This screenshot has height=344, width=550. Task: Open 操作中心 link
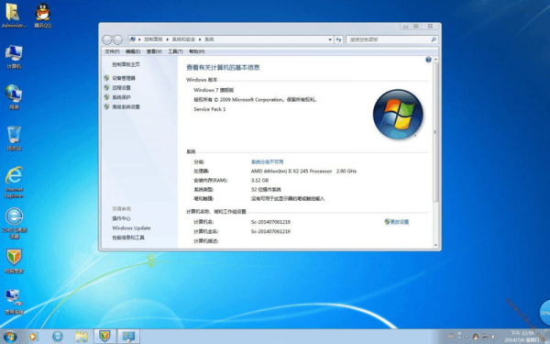tap(121, 218)
